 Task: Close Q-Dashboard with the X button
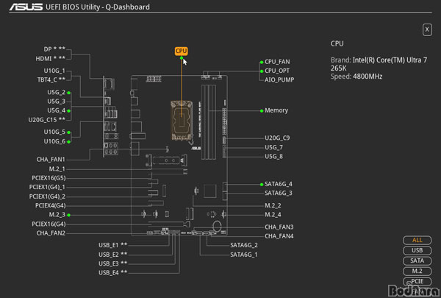[427, 29]
